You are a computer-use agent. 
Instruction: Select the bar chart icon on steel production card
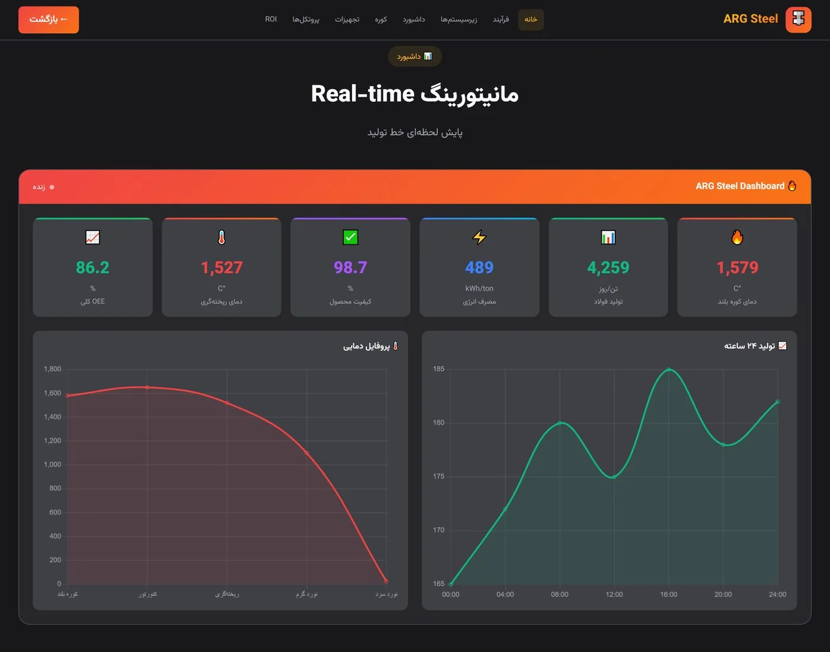point(608,237)
